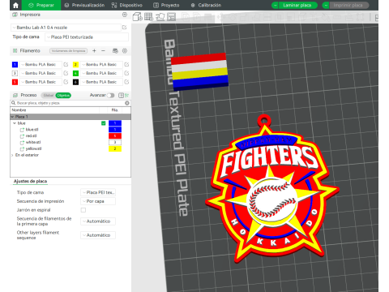Open filament 4 Bambu PLA Basic dropdown
389x292 pixels.
pyautogui.click(x=101, y=73)
